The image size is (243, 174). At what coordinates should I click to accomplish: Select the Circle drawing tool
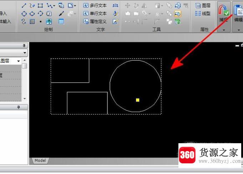pos(24,14)
